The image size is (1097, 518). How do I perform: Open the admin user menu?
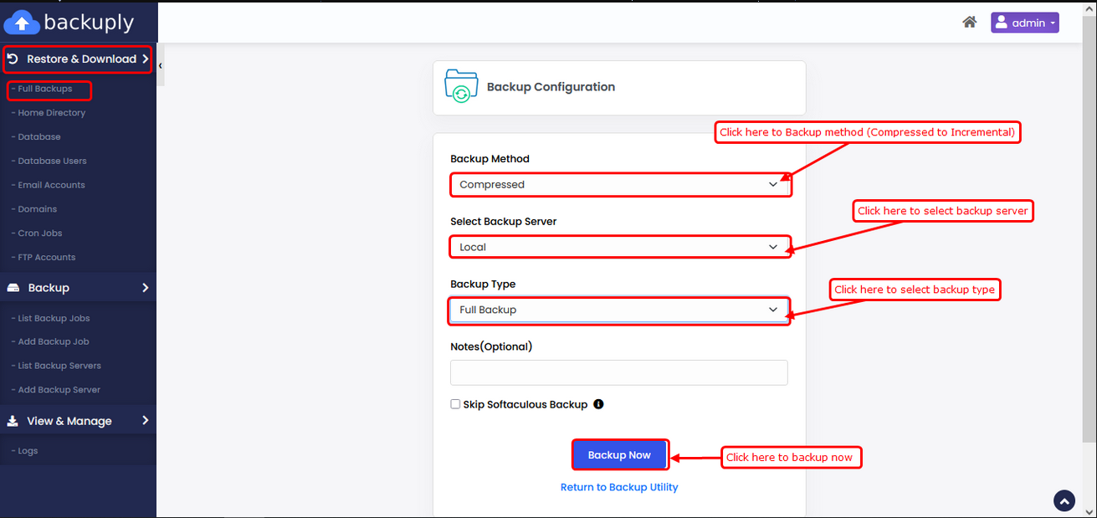coord(1024,23)
